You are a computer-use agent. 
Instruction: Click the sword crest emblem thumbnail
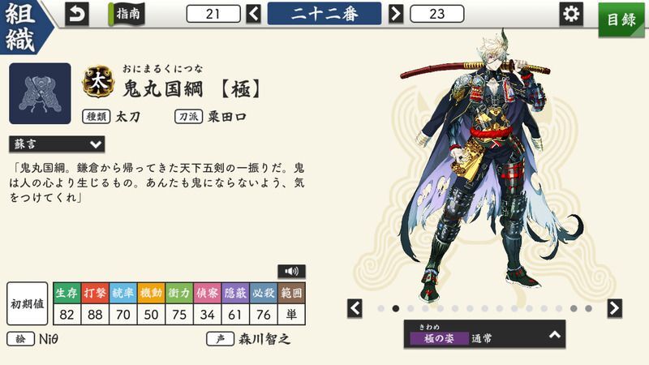click(x=40, y=93)
